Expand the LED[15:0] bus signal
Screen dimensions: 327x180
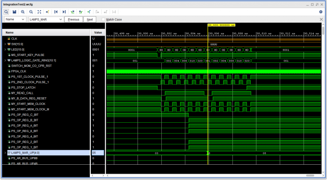click(5, 50)
